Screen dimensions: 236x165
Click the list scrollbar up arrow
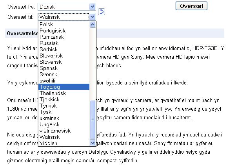pos(93,24)
